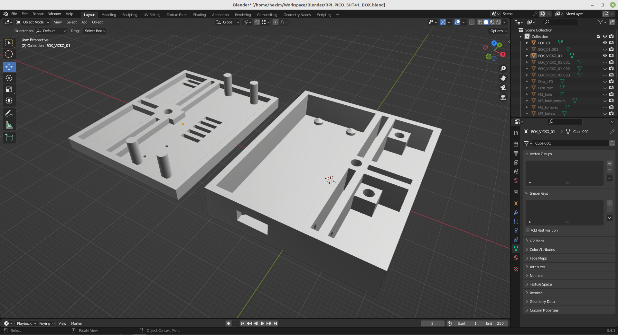Screen dimensions: 618x335
Task: Switch to the Sculpting workspace tab
Action: tap(130, 15)
